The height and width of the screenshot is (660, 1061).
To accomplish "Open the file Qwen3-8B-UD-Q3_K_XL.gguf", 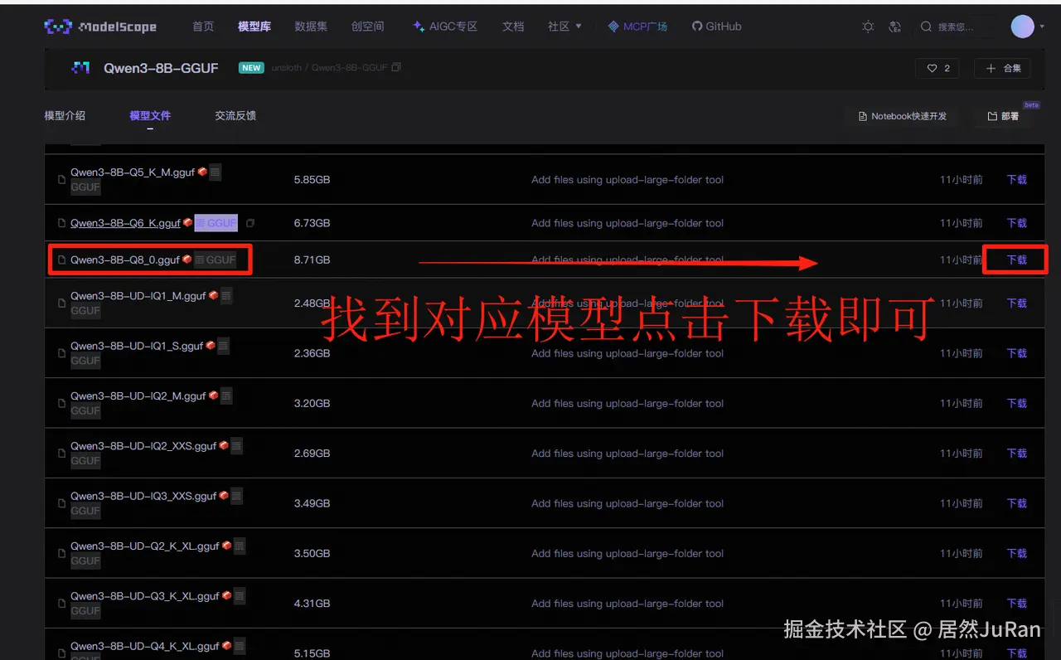I will pos(145,596).
